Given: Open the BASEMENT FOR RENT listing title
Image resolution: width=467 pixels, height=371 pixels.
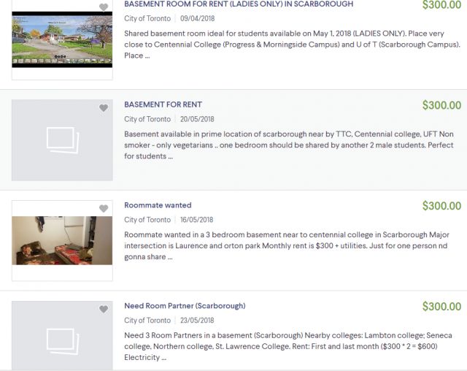Looking at the screenshot, I should pos(163,104).
